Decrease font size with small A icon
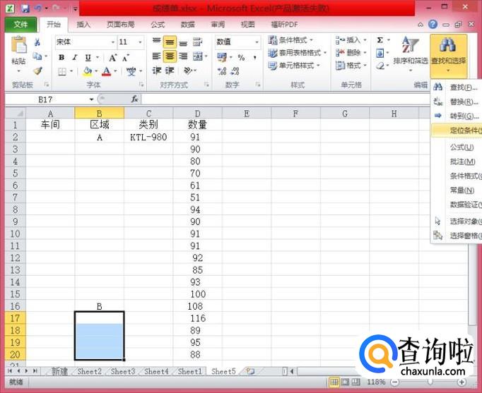Viewport: 482px width, 393px height. (125, 58)
